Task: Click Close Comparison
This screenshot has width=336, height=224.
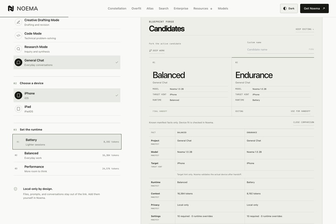Action: pos(303,122)
